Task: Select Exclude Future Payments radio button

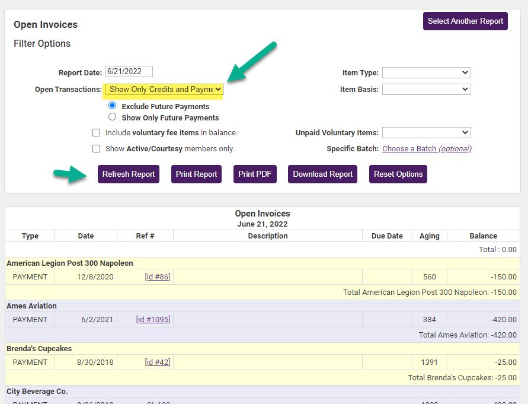Action: click(x=113, y=106)
